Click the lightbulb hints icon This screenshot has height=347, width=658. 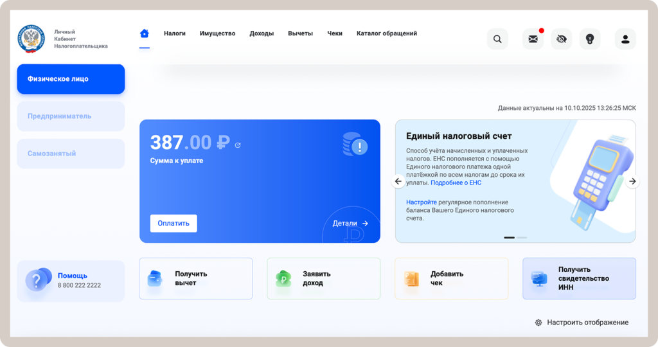click(590, 39)
